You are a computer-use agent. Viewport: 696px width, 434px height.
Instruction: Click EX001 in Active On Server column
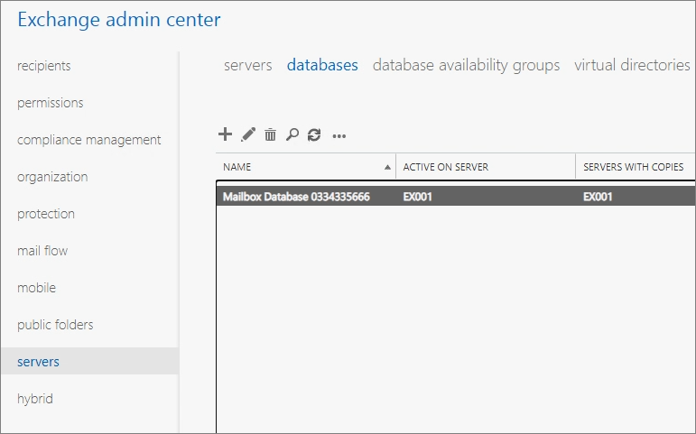[417, 197]
